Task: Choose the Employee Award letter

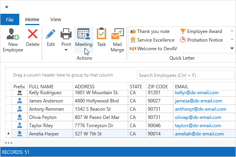Action: [x=201, y=31]
